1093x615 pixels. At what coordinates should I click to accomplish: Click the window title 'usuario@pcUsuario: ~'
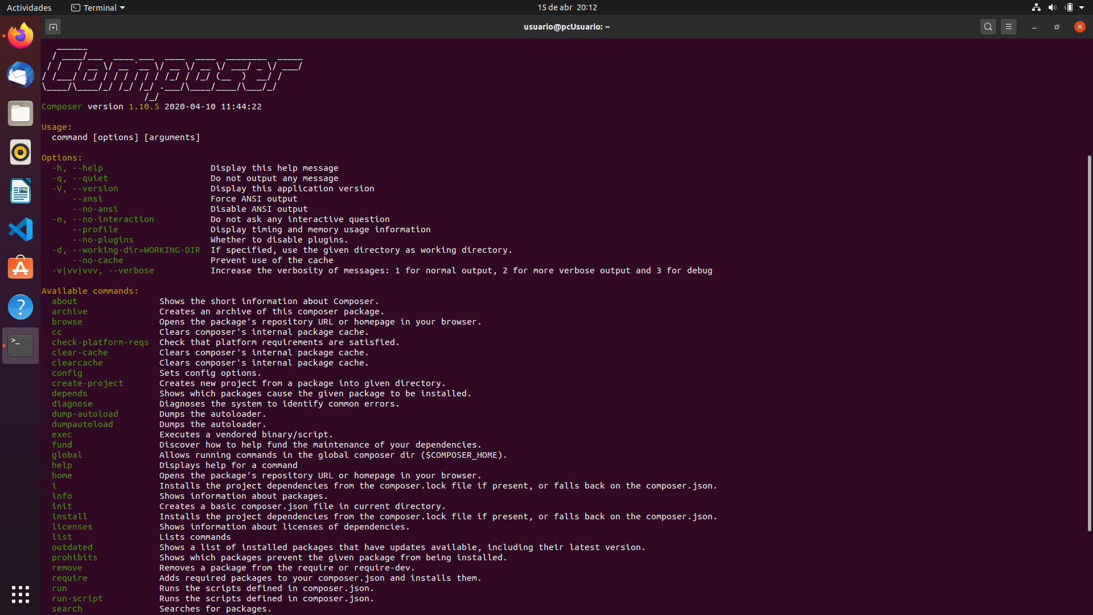[x=566, y=27]
